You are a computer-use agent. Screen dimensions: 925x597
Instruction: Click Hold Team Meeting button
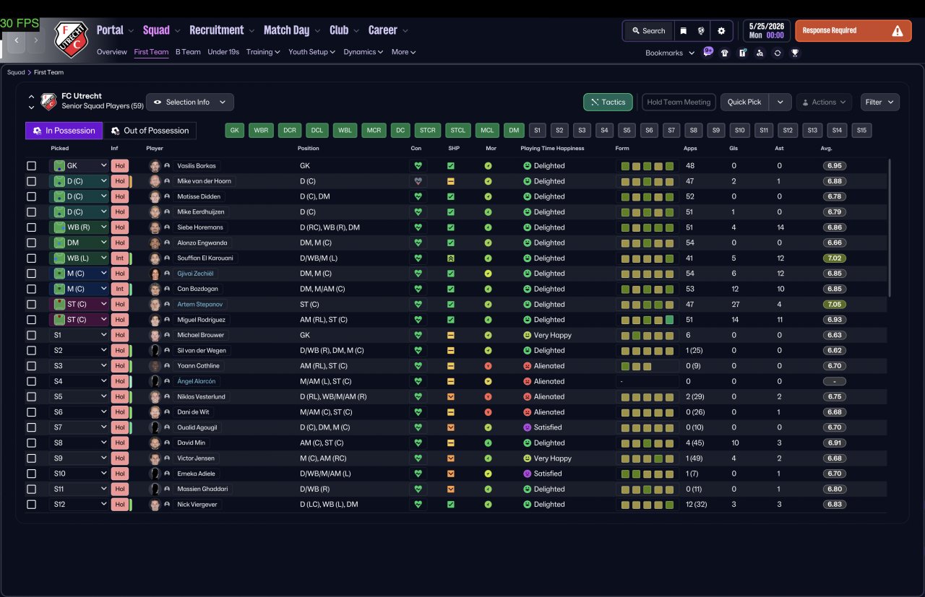(679, 102)
